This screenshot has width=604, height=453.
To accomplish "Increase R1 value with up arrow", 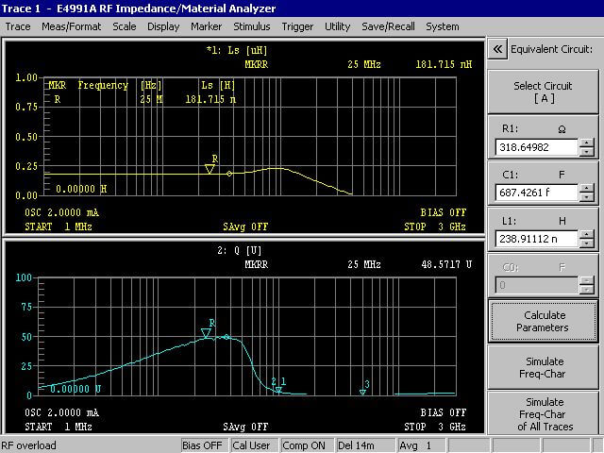I will click(587, 143).
